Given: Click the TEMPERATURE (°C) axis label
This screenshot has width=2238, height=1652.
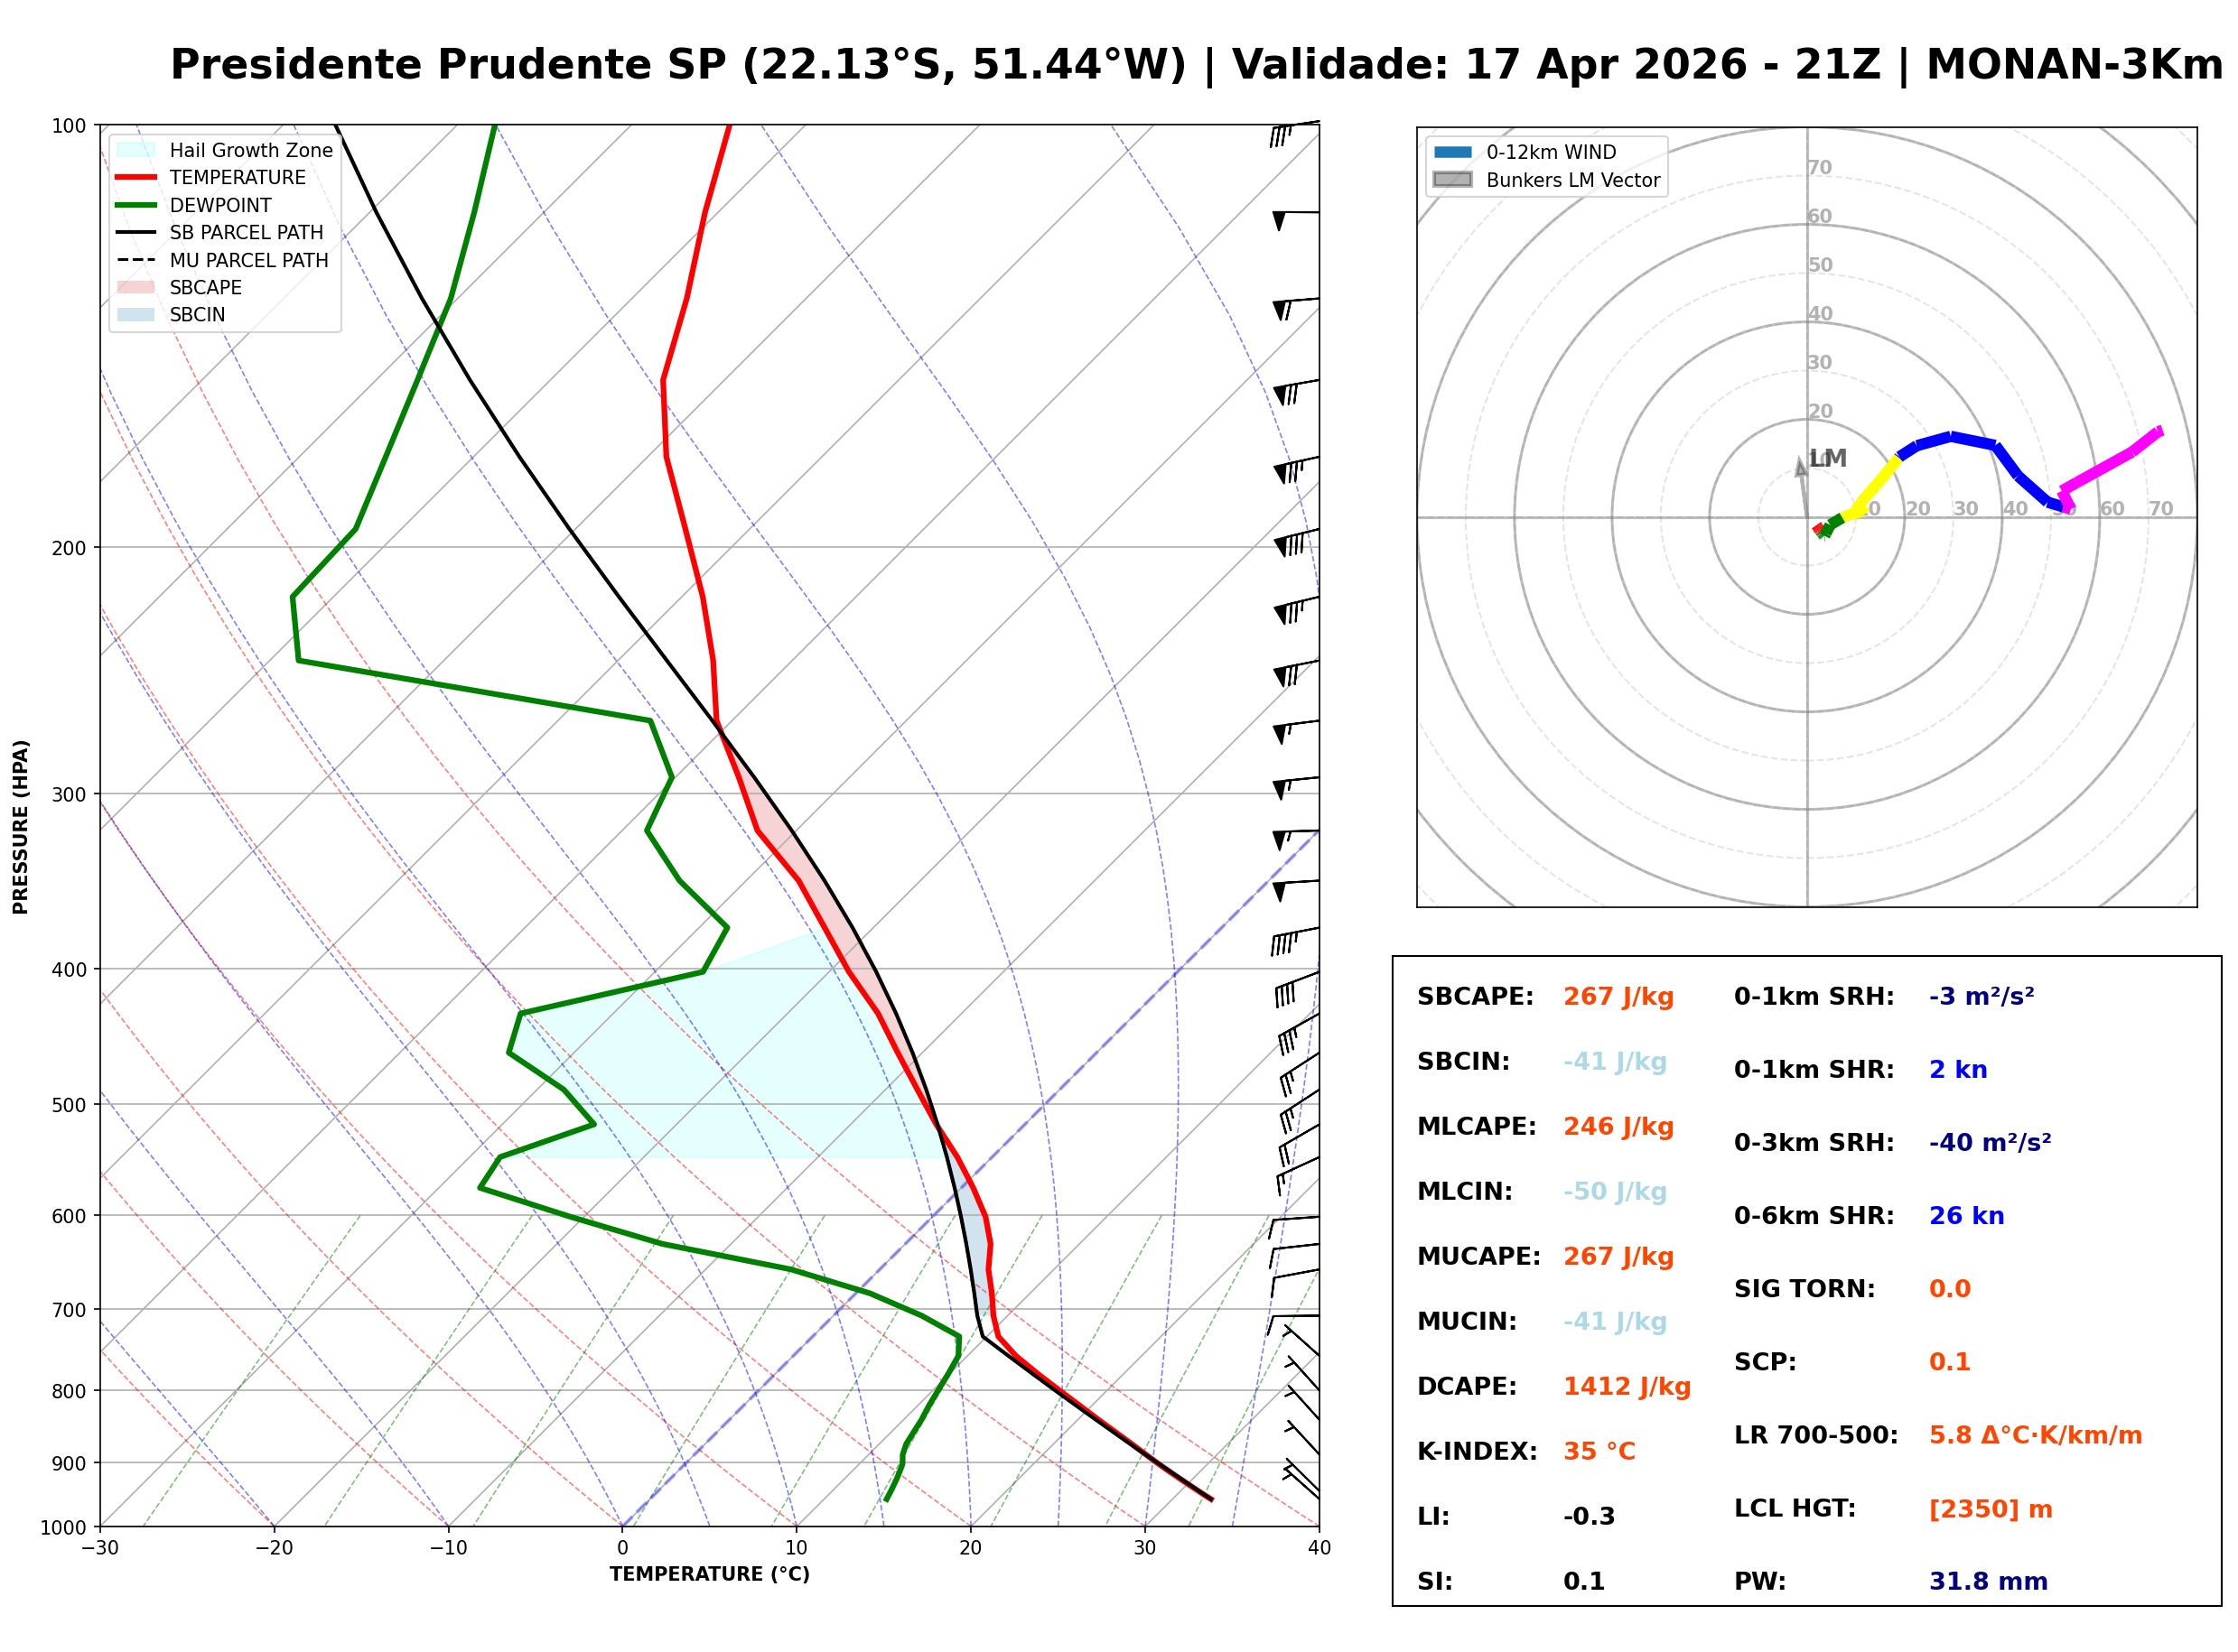Looking at the screenshot, I should point(709,1574).
